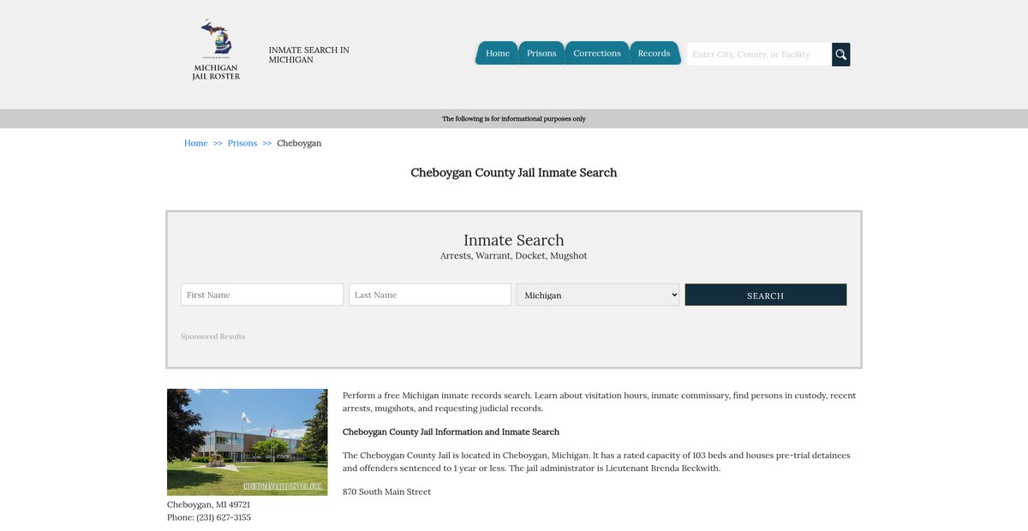Click the dark SEARCH button
This screenshot has width=1028, height=531.
coord(766,295)
